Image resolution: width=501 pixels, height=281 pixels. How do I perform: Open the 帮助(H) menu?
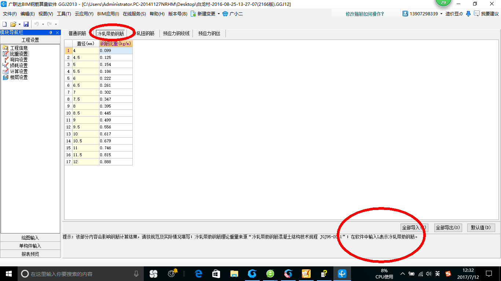coord(157,14)
